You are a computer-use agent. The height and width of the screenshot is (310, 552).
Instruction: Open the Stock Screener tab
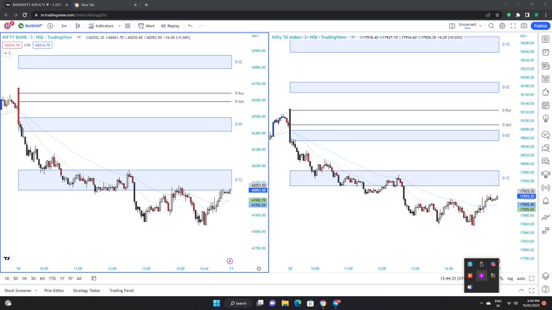click(18, 291)
